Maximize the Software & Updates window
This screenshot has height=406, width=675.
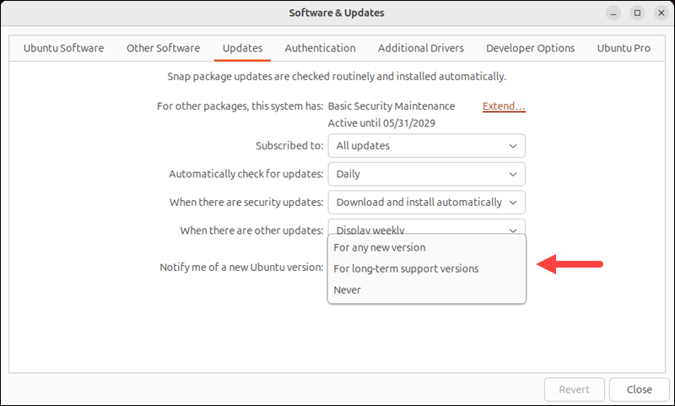click(x=638, y=13)
